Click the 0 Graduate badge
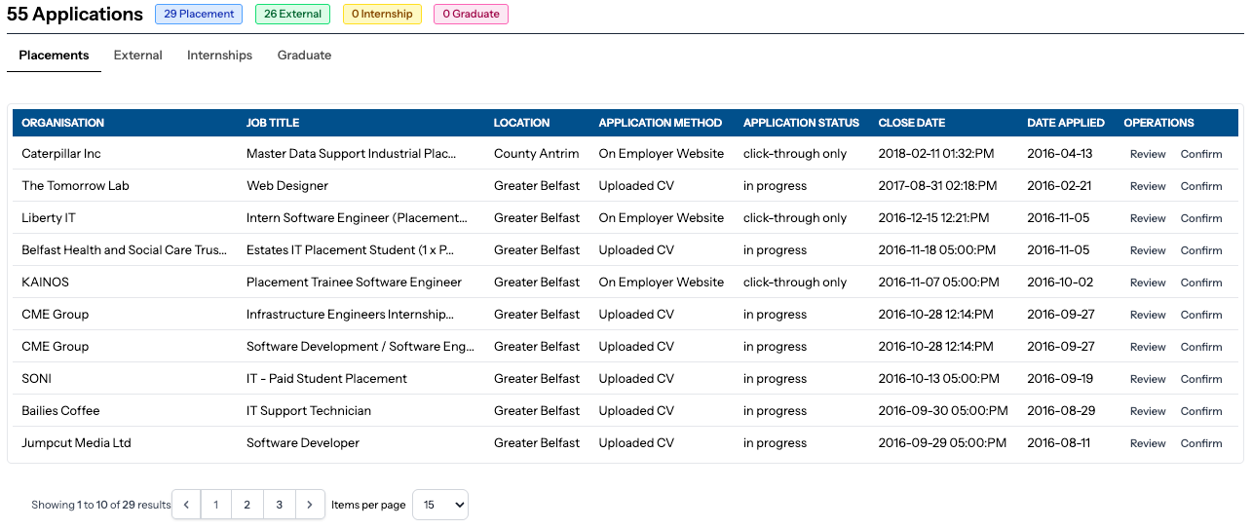 [x=471, y=15]
